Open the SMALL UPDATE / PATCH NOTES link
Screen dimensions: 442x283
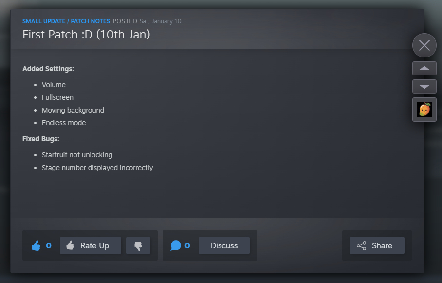(66, 21)
